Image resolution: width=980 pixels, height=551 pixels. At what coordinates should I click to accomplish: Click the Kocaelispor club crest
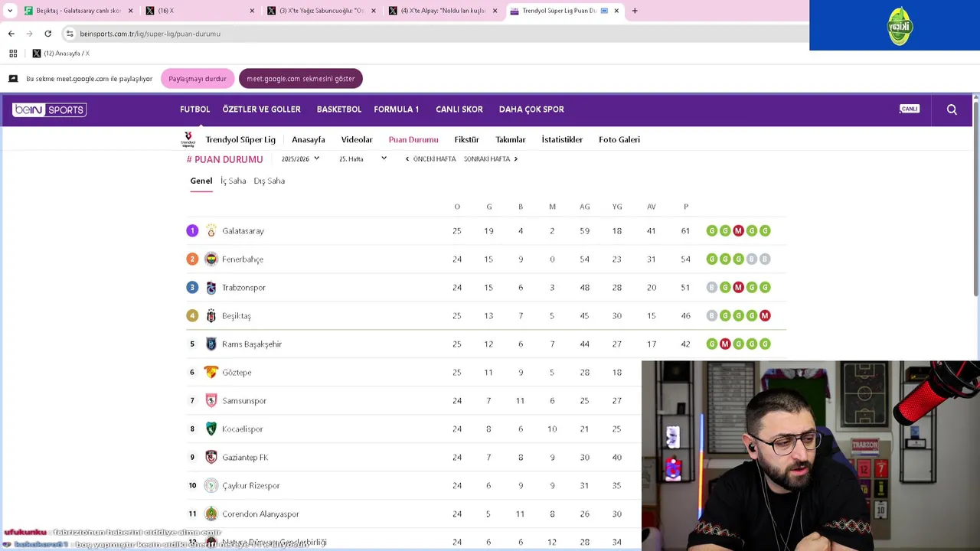coord(211,429)
